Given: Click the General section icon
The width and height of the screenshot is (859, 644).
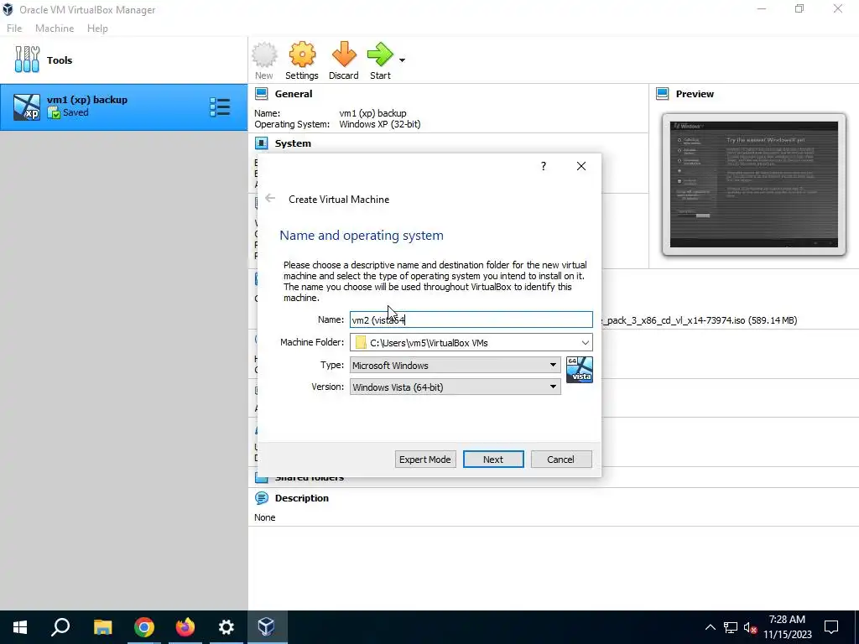Looking at the screenshot, I should click(x=262, y=94).
